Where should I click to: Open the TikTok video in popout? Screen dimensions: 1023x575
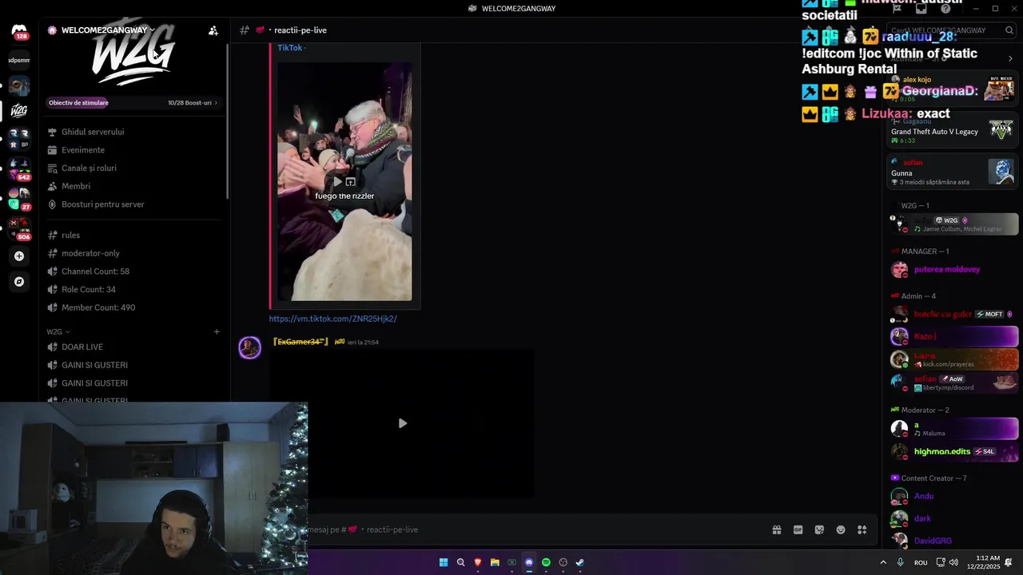(350, 182)
